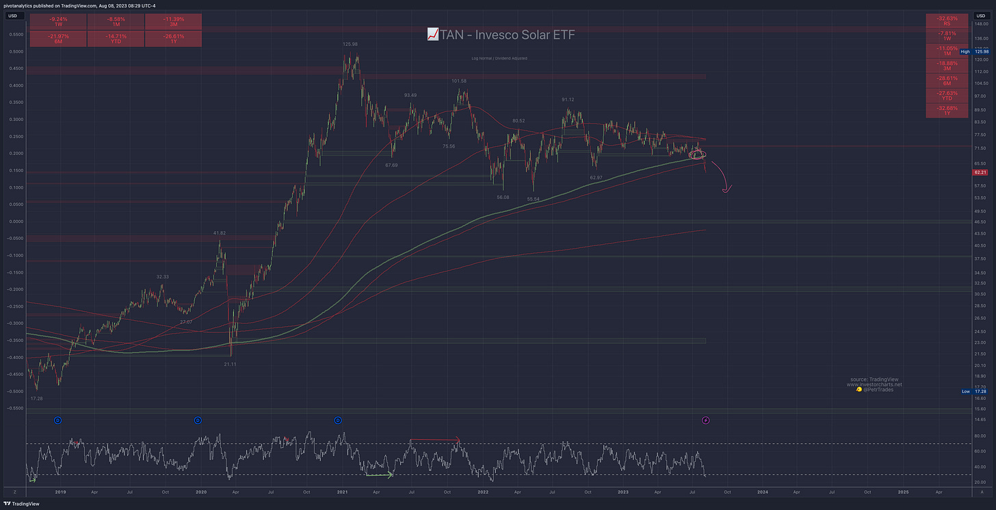The width and height of the screenshot is (996, 510).
Task: Select the -32.68% 1Y cell
Action: tap(947, 110)
